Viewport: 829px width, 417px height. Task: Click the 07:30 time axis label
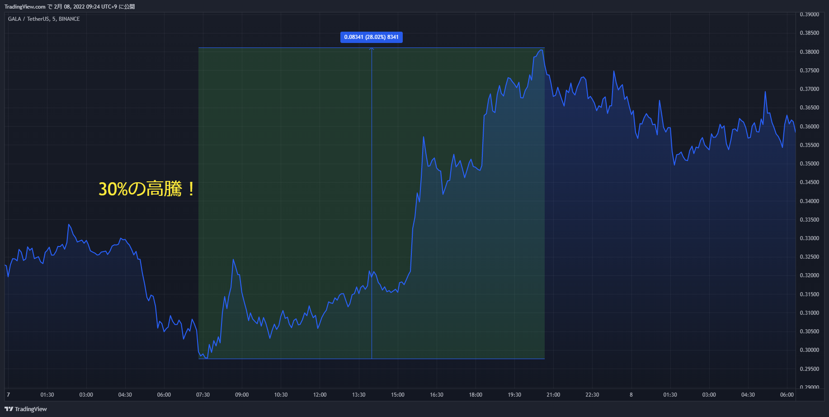click(x=203, y=395)
